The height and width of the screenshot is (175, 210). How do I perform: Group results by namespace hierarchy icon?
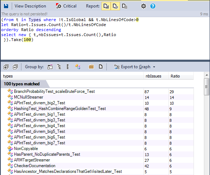[x=59, y=67]
